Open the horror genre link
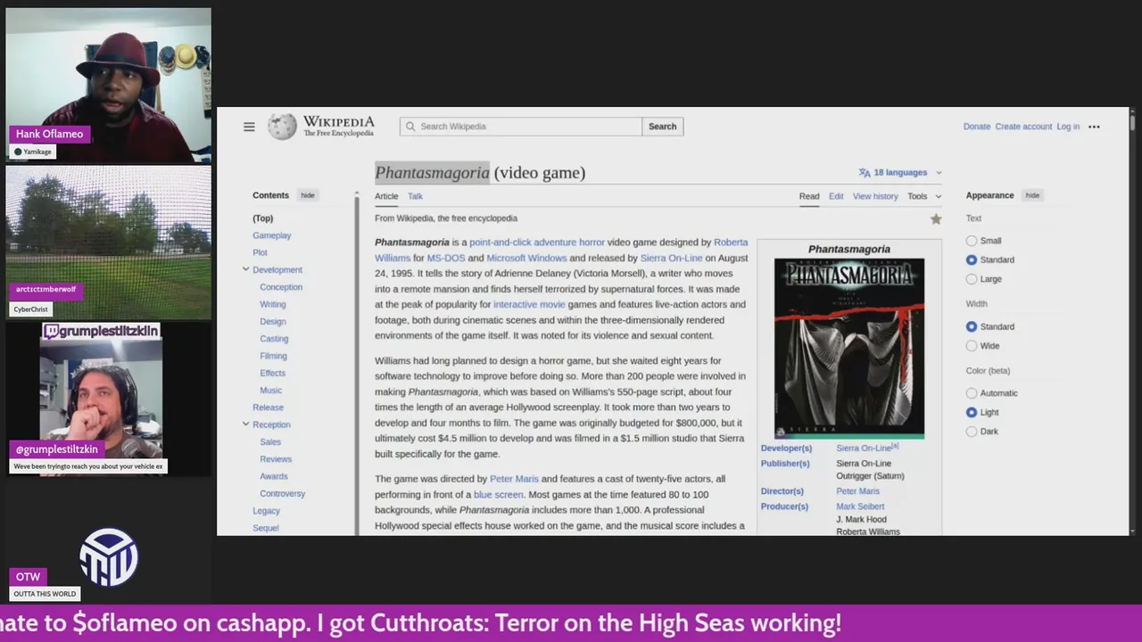This screenshot has width=1142, height=642. (592, 243)
